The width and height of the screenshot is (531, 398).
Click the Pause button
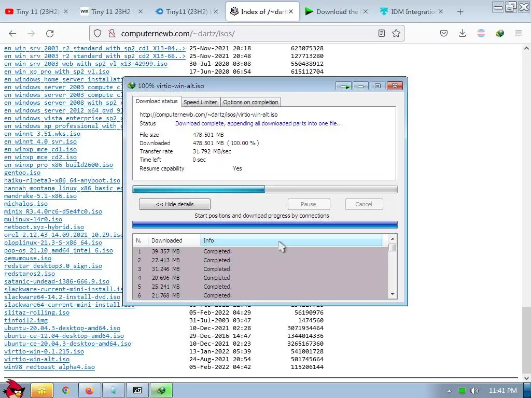click(309, 204)
